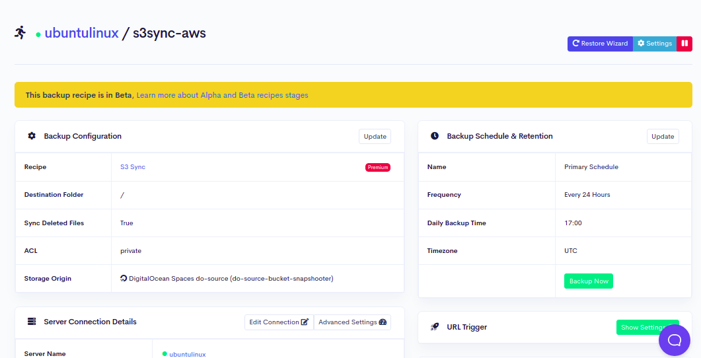Click the Recipe row label
Screen dimensions: 701x358
click(x=35, y=166)
